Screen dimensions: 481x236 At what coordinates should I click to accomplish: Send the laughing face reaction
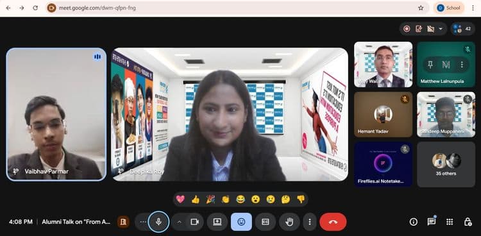point(240,199)
